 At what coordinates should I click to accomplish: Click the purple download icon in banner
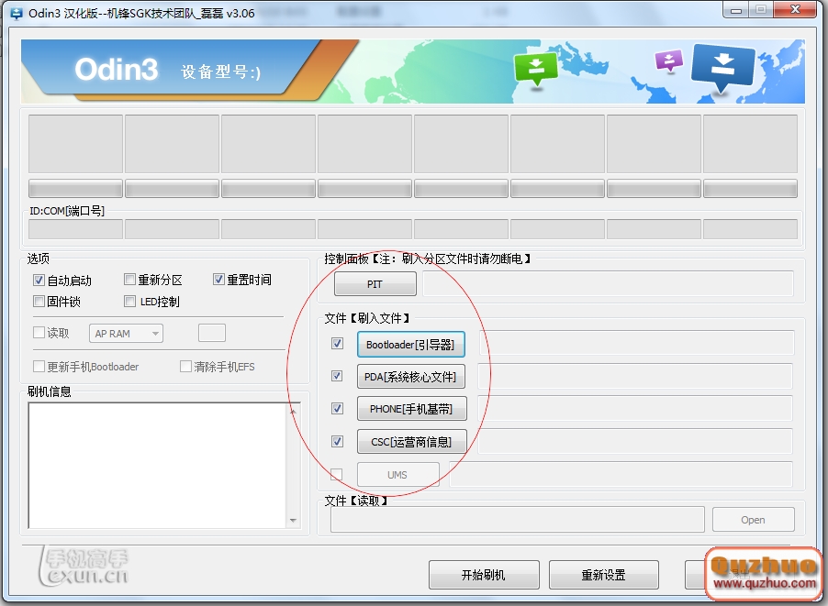pos(668,61)
